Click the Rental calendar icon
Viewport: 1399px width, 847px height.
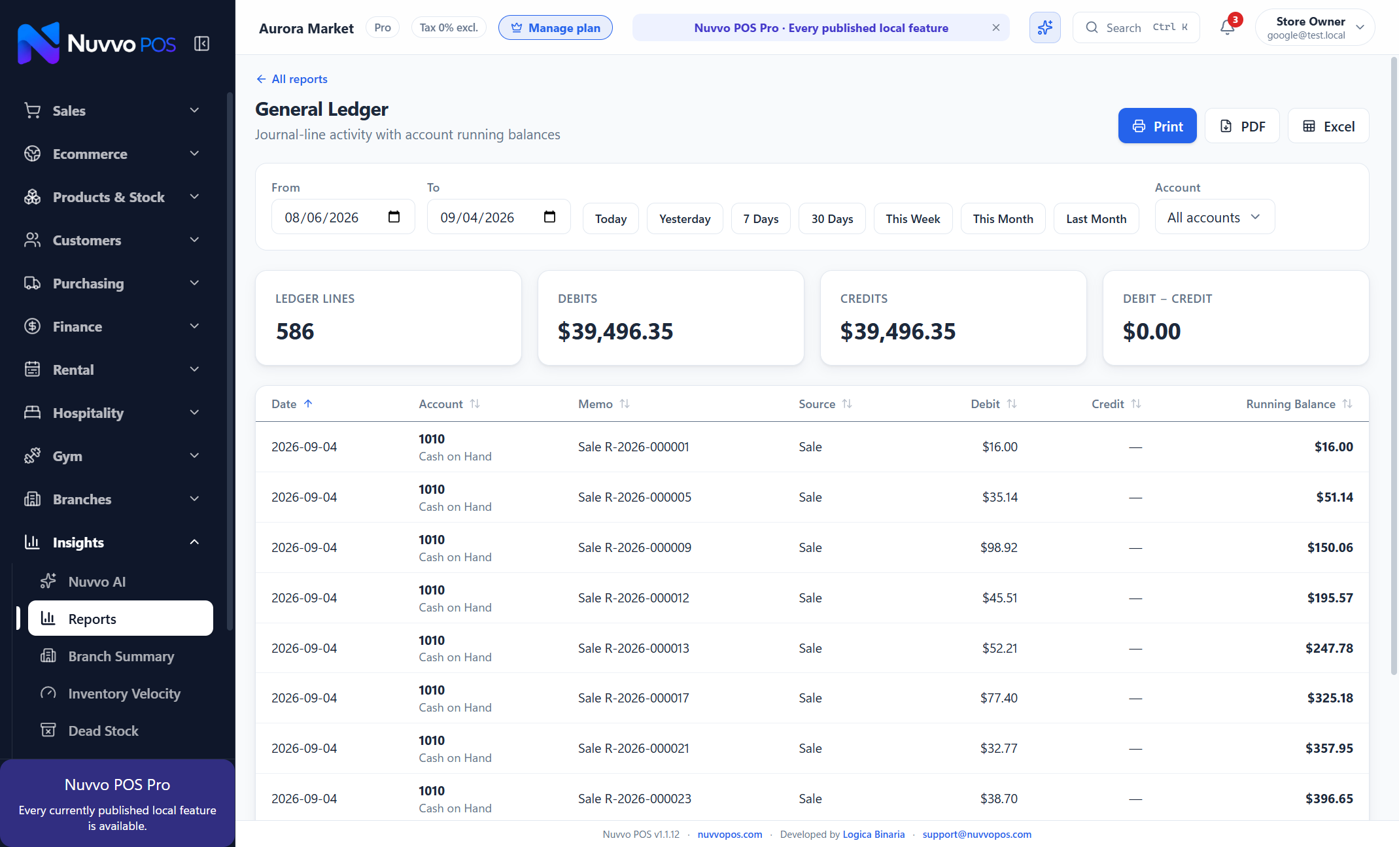click(x=32, y=370)
